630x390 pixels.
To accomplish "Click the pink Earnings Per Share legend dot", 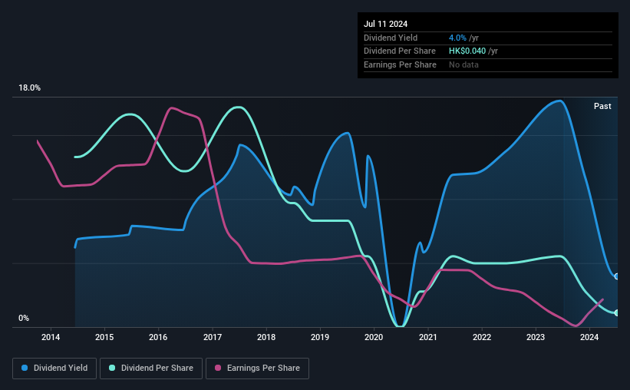I will (x=218, y=368).
